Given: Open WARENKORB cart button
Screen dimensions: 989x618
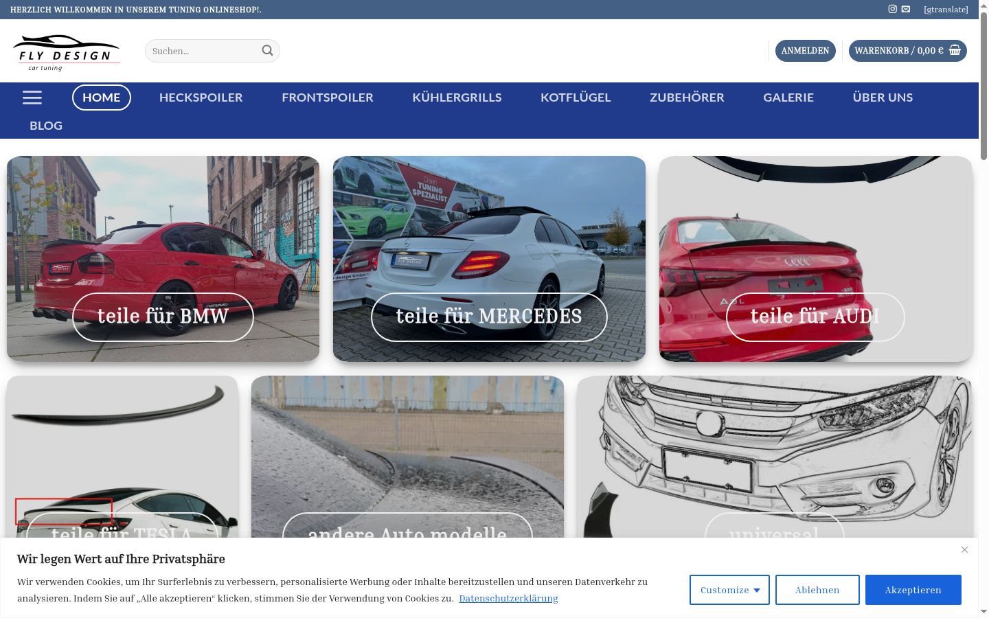Looking at the screenshot, I should click(907, 51).
